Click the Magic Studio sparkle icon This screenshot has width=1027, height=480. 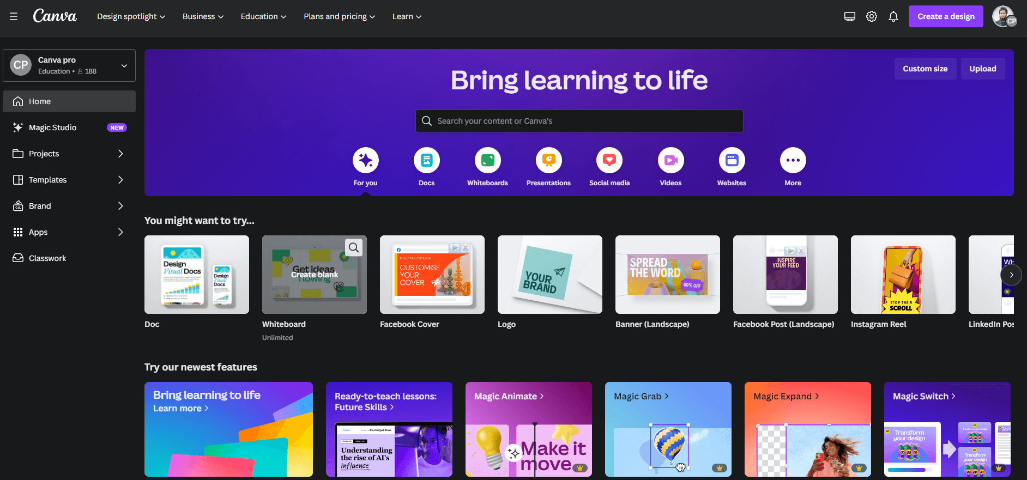click(18, 127)
